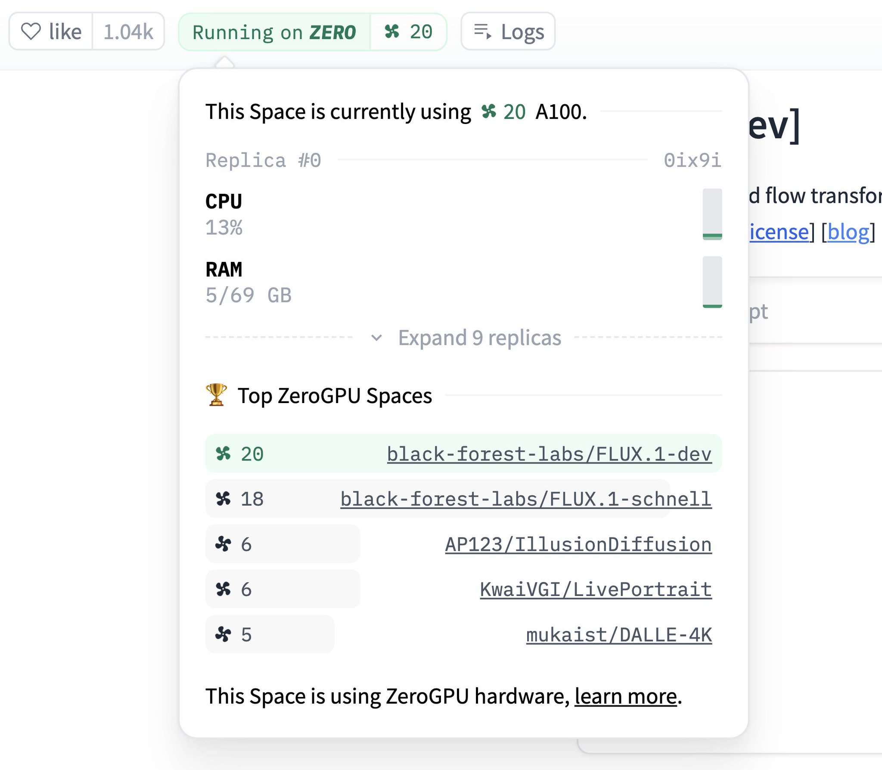Open the blog link behind the popup
This screenshot has height=770, width=882.
tap(848, 232)
